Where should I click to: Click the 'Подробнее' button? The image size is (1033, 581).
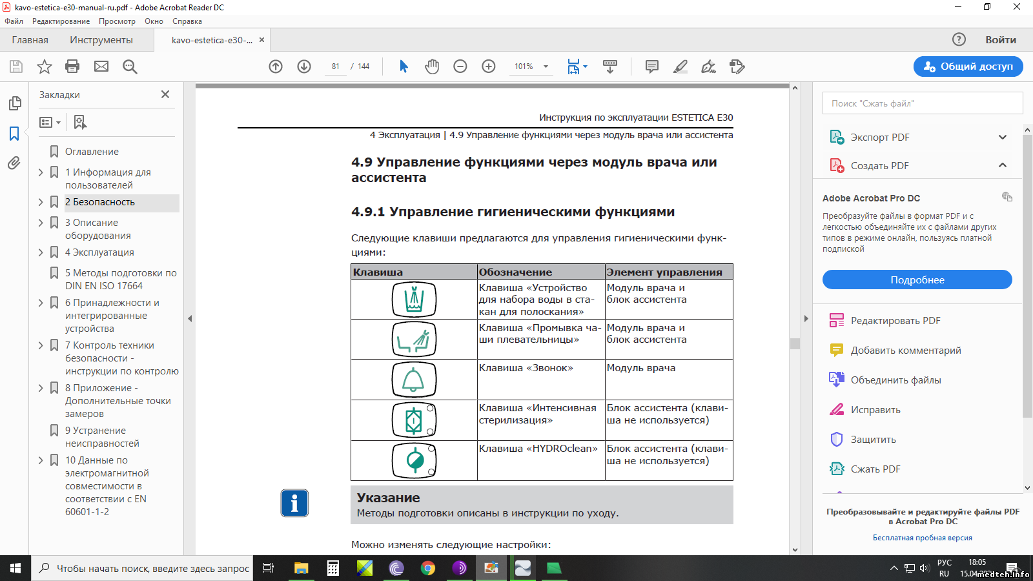[x=917, y=280]
